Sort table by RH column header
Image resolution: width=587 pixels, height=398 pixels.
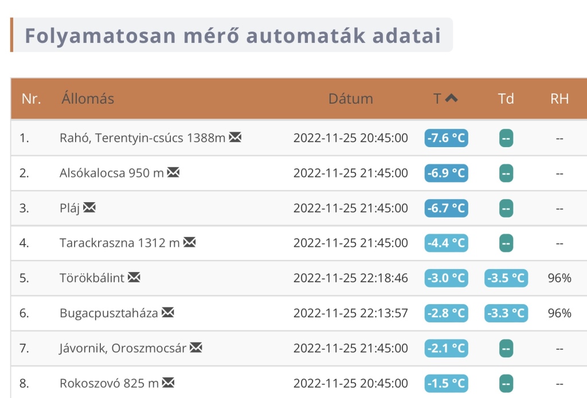click(559, 98)
